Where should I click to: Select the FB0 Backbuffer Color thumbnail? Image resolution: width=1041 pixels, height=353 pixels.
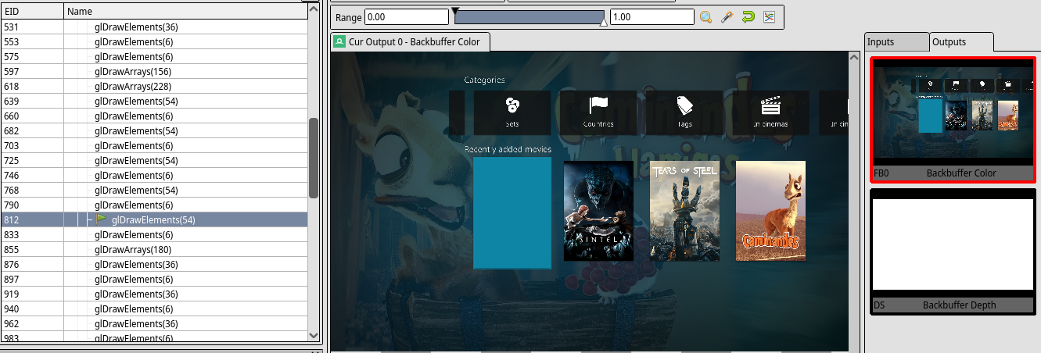pos(953,119)
